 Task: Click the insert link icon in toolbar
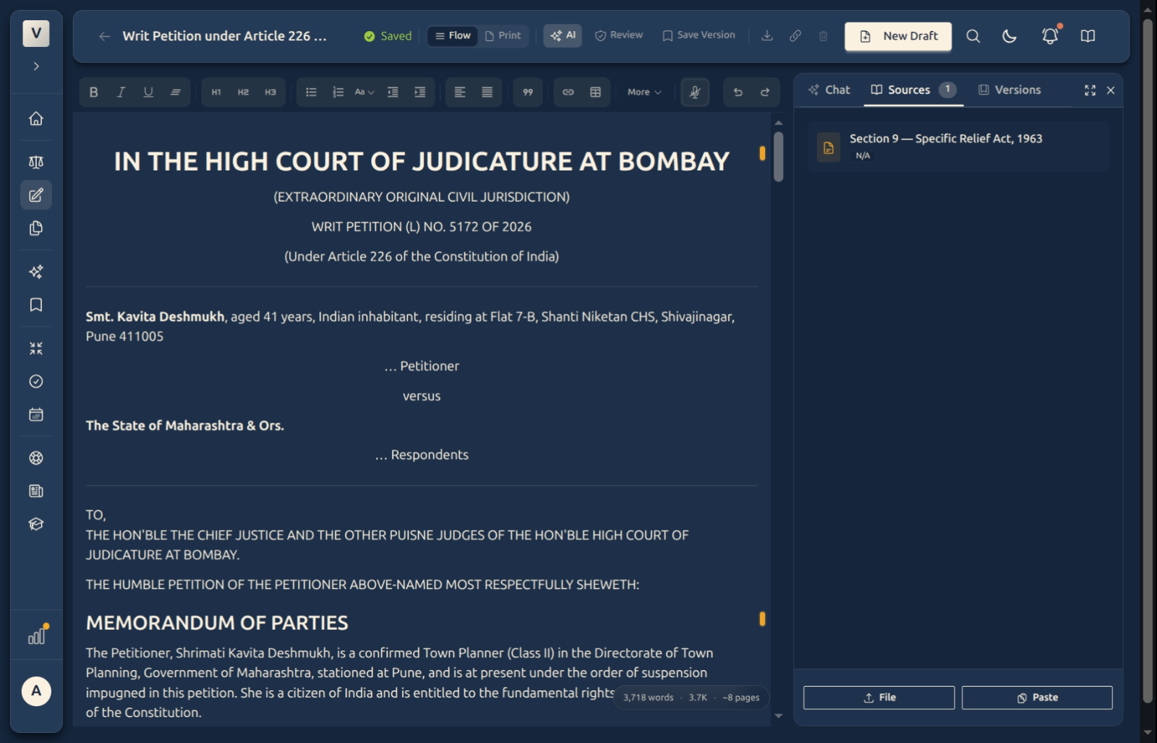point(568,92)
